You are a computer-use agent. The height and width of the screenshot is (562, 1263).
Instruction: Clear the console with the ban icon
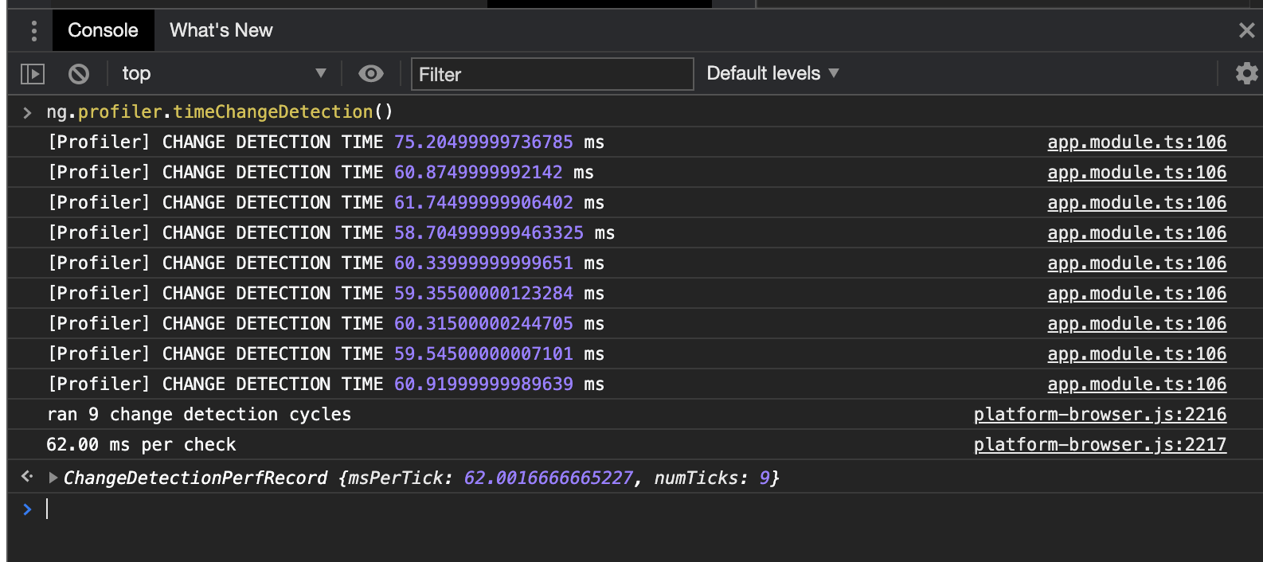79,74
